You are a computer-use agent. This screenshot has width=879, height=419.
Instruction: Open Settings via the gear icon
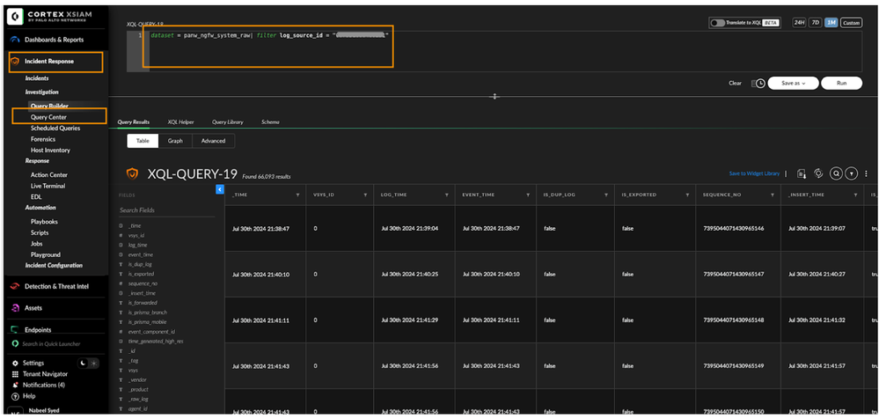pos(15,363)
